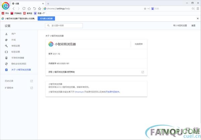Click the external link icon beside 扩展程序
Image resolution: width=201 pixels, height=140 pixels.
(x=31, y=88)
